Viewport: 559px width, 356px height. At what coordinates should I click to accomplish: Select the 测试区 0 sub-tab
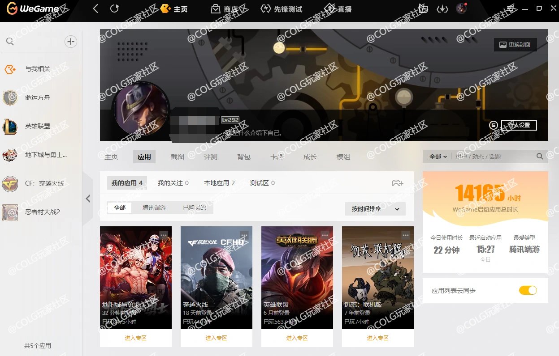(x=262, y=183)
